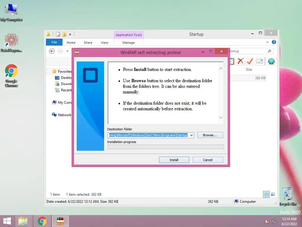
Task: Switch to large icons view layout
Action: [273, 194]
